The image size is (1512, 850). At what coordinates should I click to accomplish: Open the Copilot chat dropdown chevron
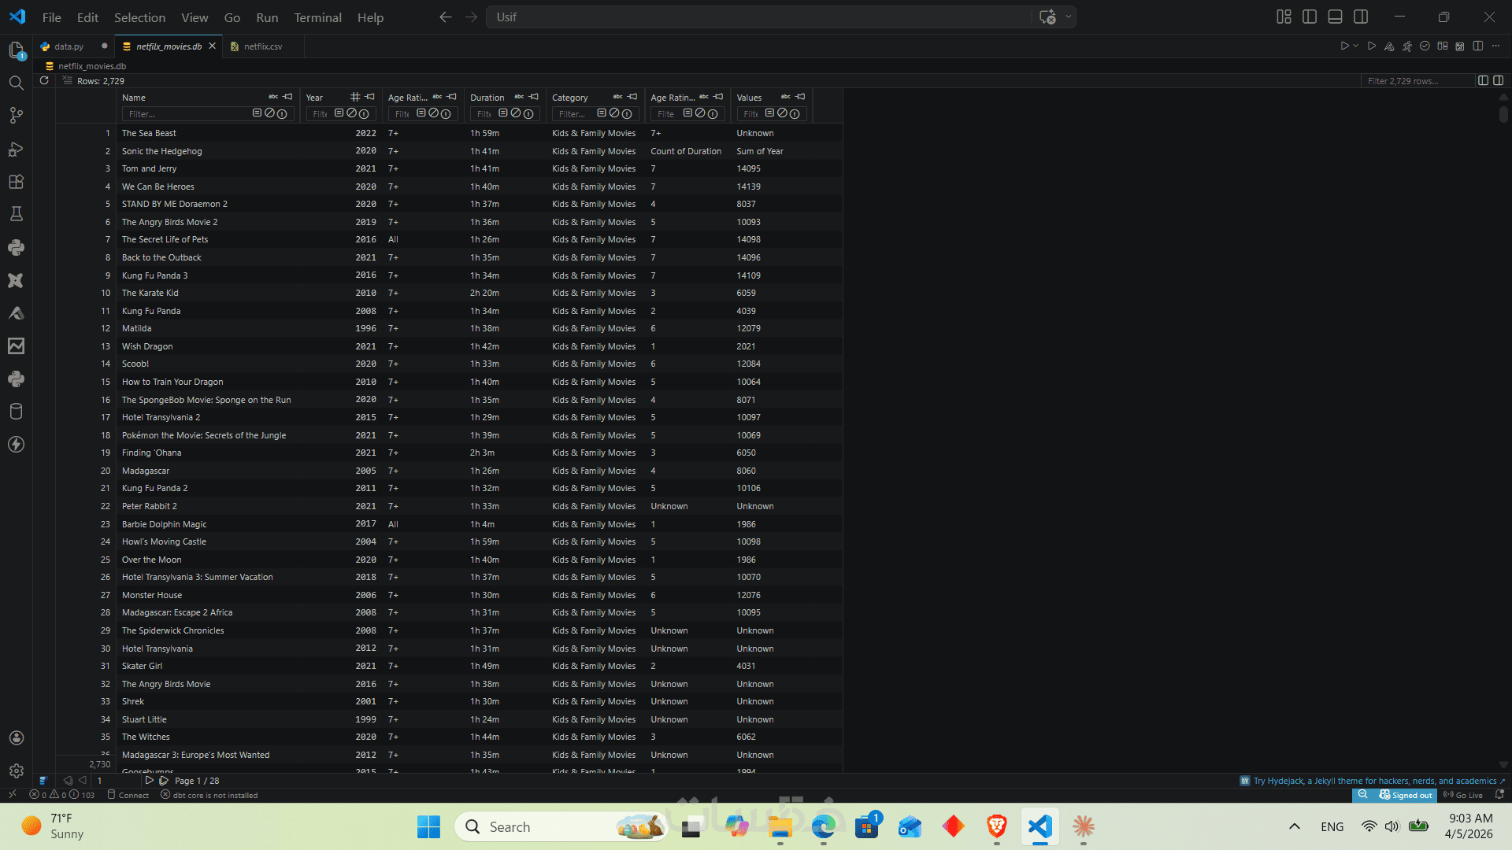coord(1069,17)
